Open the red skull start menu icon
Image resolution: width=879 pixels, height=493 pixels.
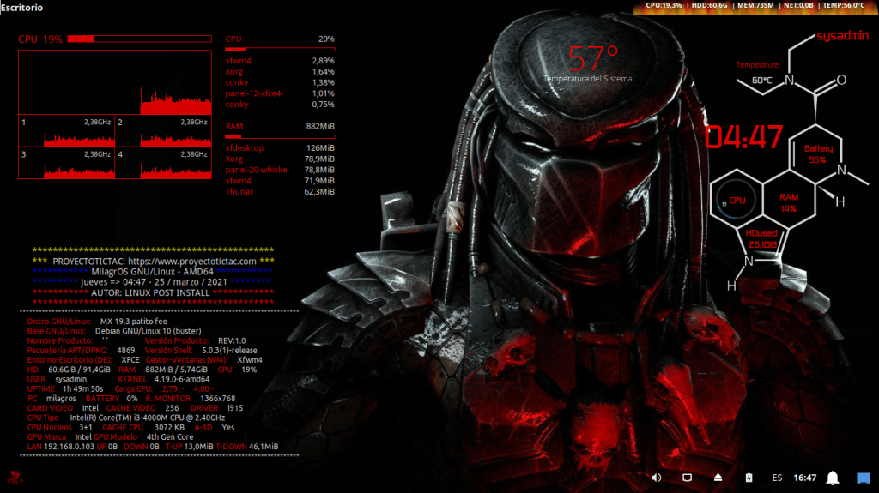tap(15, 477)
